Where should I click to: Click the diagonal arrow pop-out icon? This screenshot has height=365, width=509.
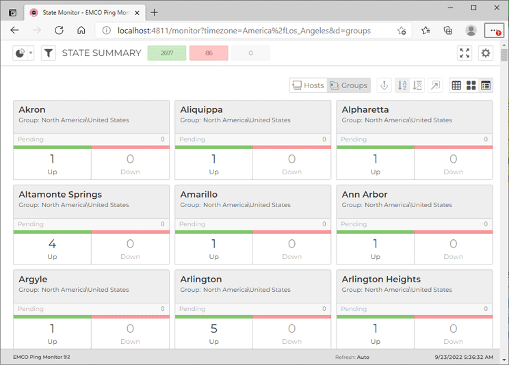[435, 85]
